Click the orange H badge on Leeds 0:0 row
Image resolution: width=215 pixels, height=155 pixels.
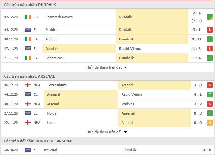pos(210,122)
